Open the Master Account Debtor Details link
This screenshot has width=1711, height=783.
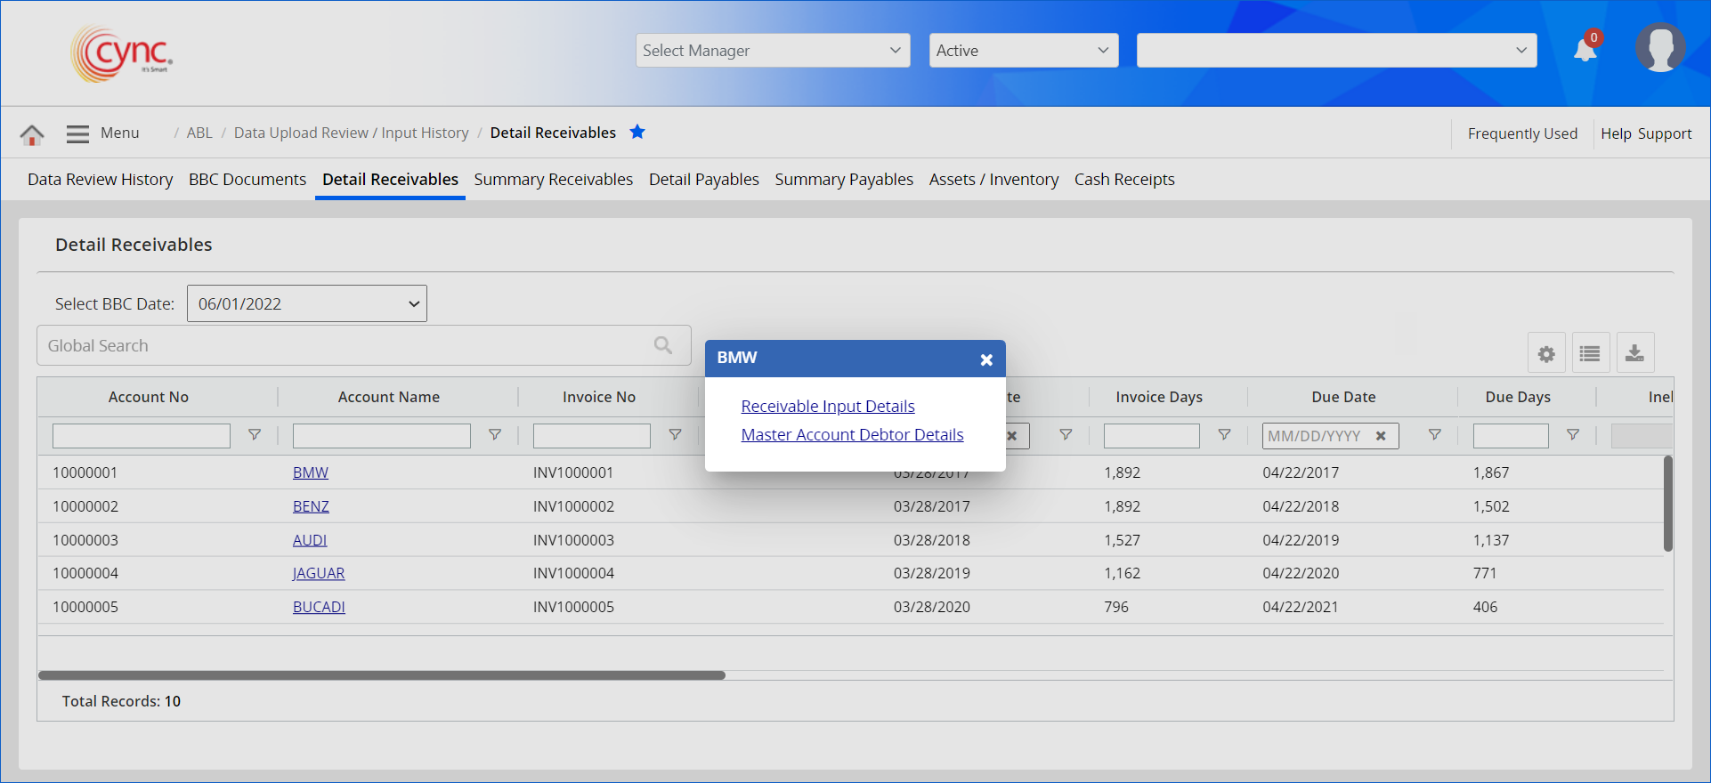(852, 435)
